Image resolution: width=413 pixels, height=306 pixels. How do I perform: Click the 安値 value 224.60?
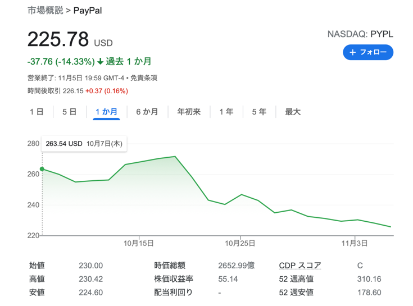pos(91,293)
